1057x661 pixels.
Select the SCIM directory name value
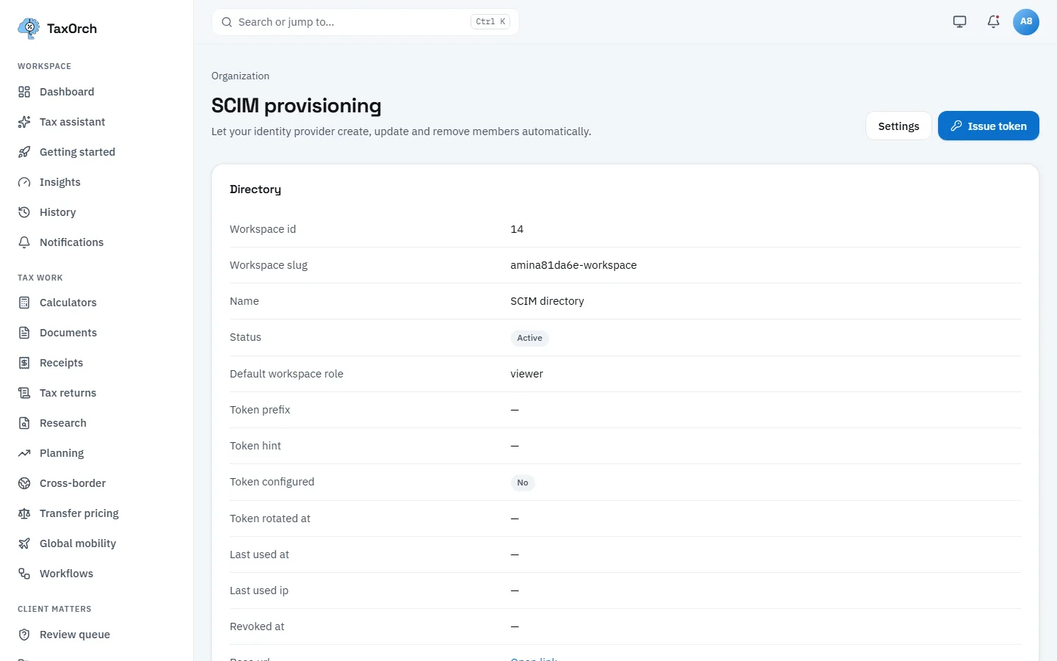[x=547, y=301]
